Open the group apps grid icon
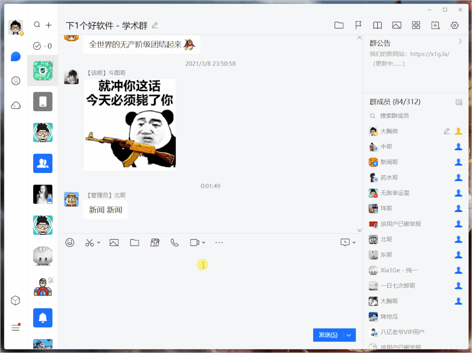Viewport: 472px width, 353px height. [416, 25]
